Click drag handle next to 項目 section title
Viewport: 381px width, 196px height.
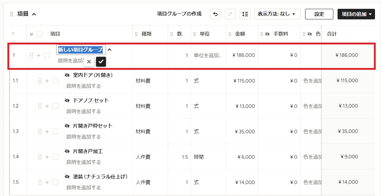pos(11,14)
